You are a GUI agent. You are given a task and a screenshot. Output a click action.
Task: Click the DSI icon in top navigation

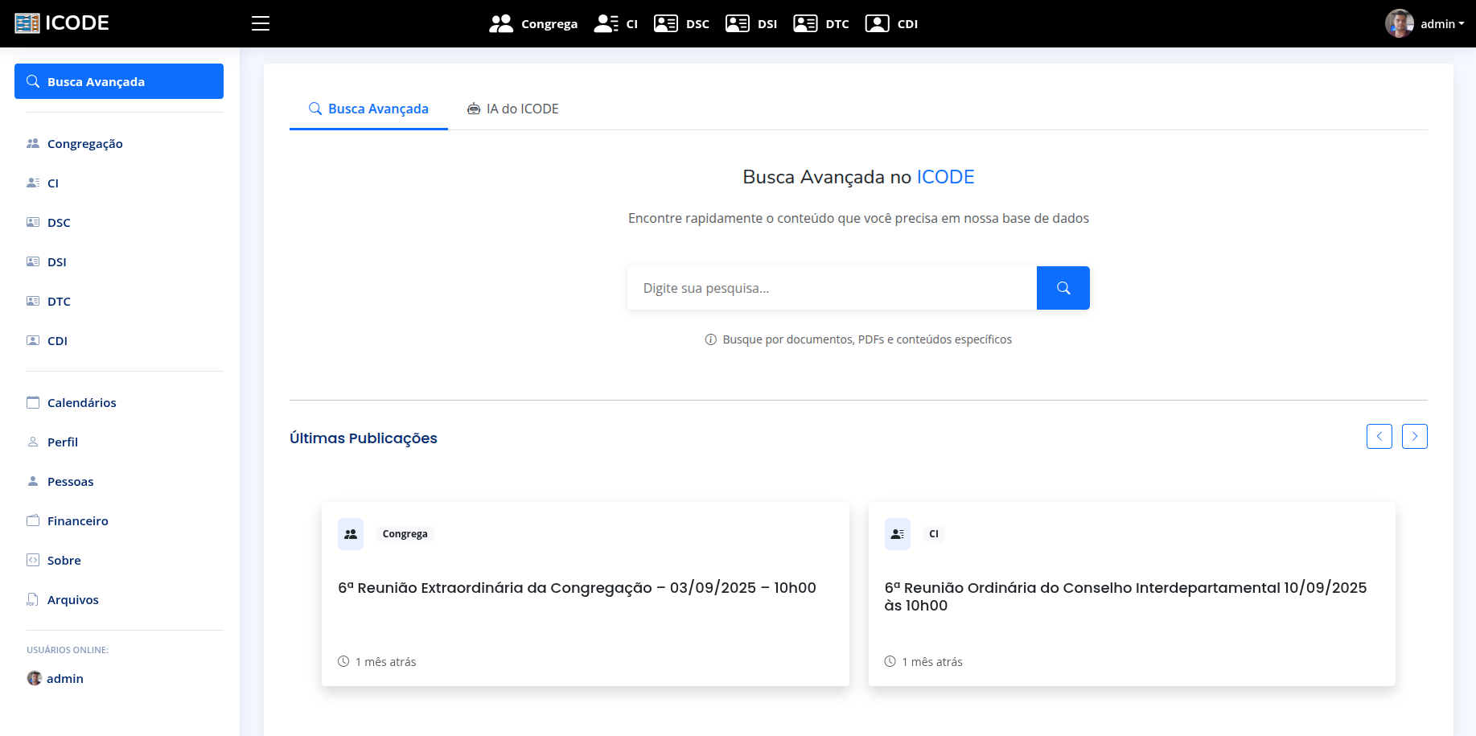pyautogui.click(x=737, y=23)
